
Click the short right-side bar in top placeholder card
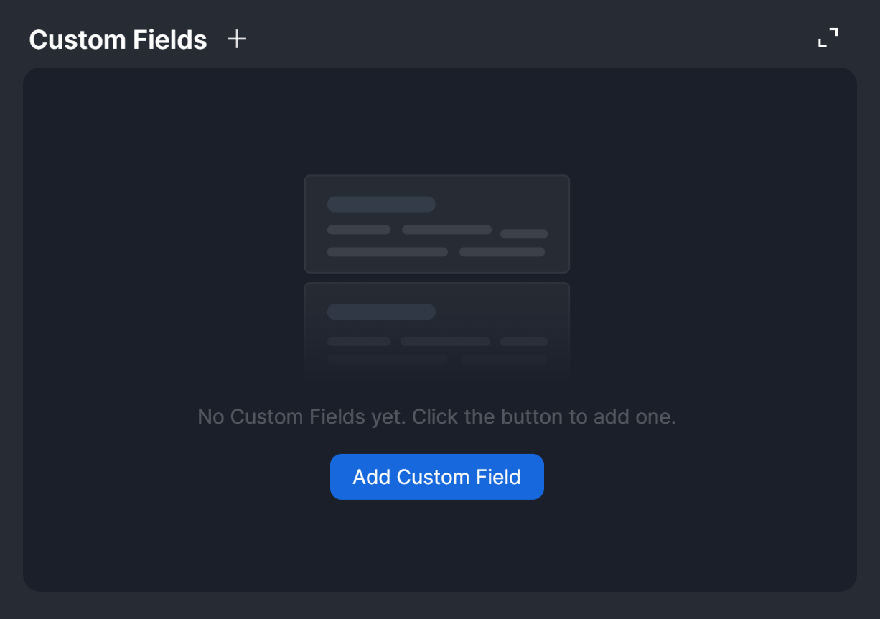click(524, 234)
